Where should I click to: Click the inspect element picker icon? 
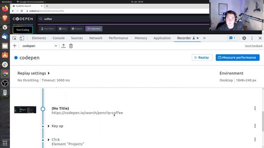[x=14, y=38]
